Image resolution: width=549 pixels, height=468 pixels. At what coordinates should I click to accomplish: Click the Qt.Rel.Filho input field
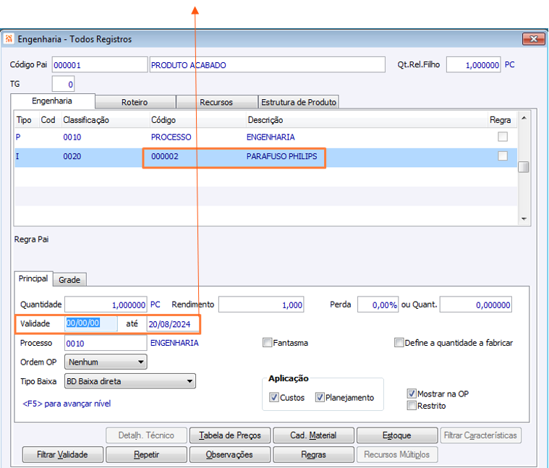[x=473, y=65]
